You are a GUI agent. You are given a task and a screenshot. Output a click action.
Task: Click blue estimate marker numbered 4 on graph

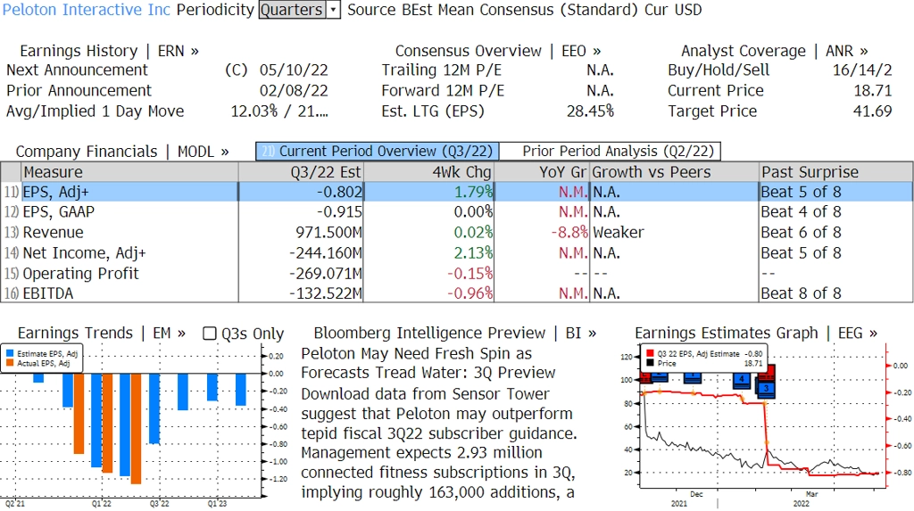(742, 380)
